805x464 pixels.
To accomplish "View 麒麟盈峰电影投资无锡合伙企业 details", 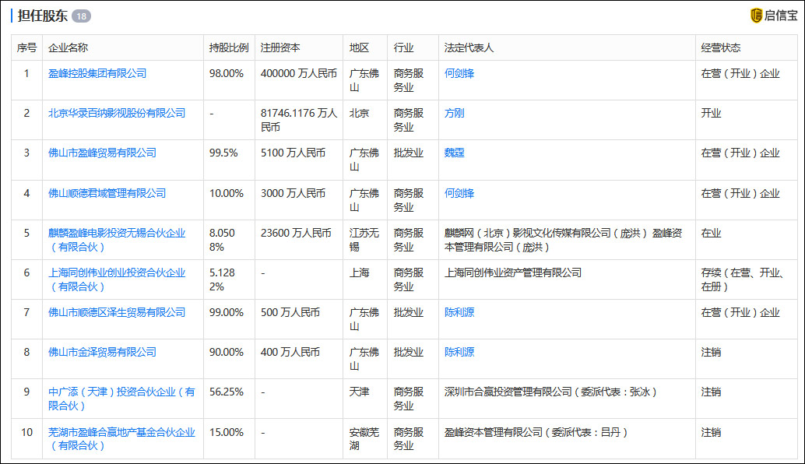I will (x=116, y=232).
